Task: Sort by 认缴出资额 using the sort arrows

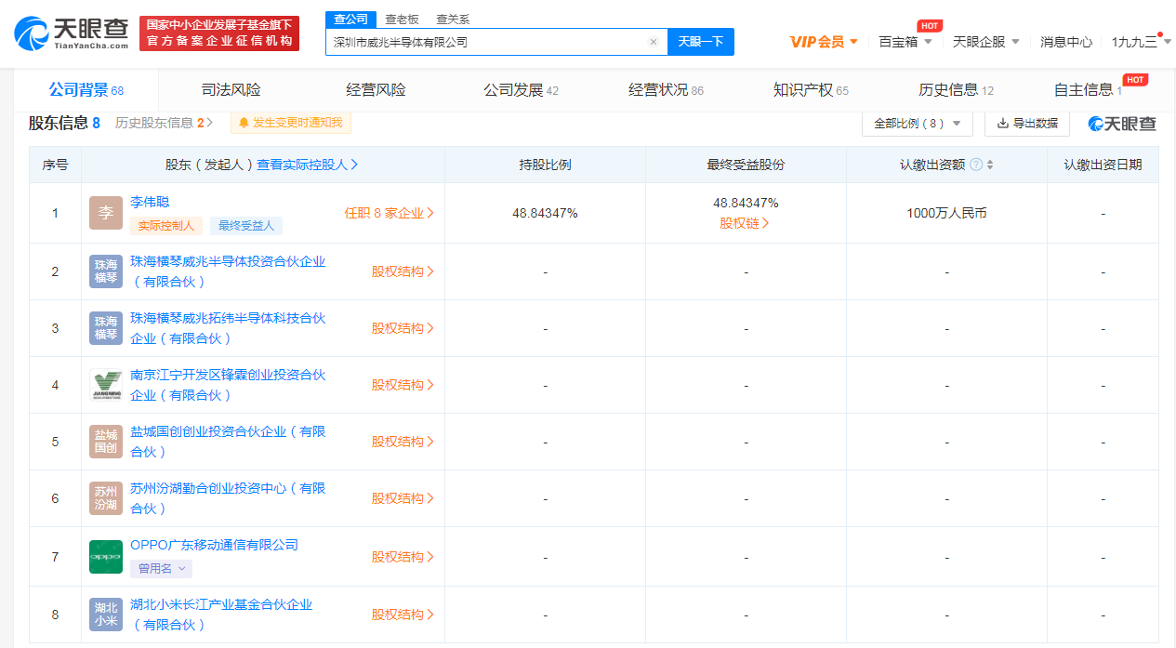Action: [x=990, y=165]
